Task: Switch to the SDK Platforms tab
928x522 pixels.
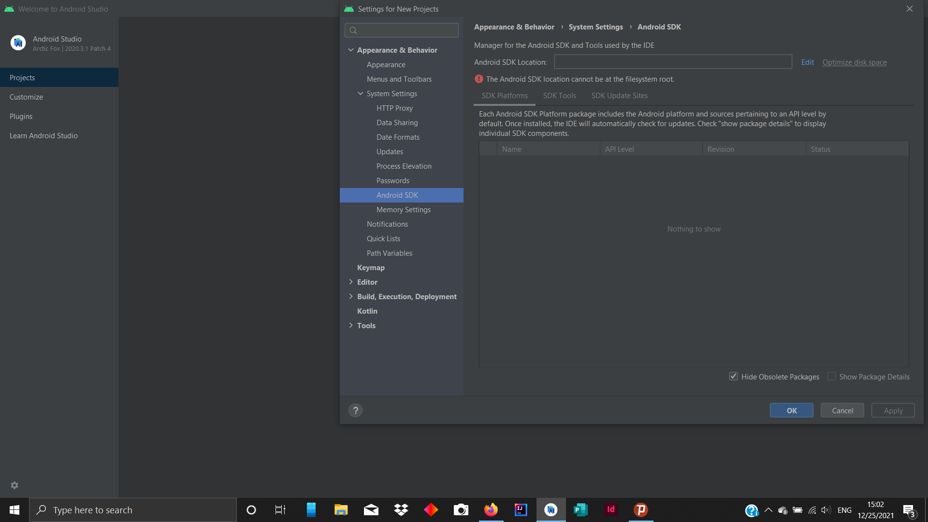Action: click(x=505, y=96)
